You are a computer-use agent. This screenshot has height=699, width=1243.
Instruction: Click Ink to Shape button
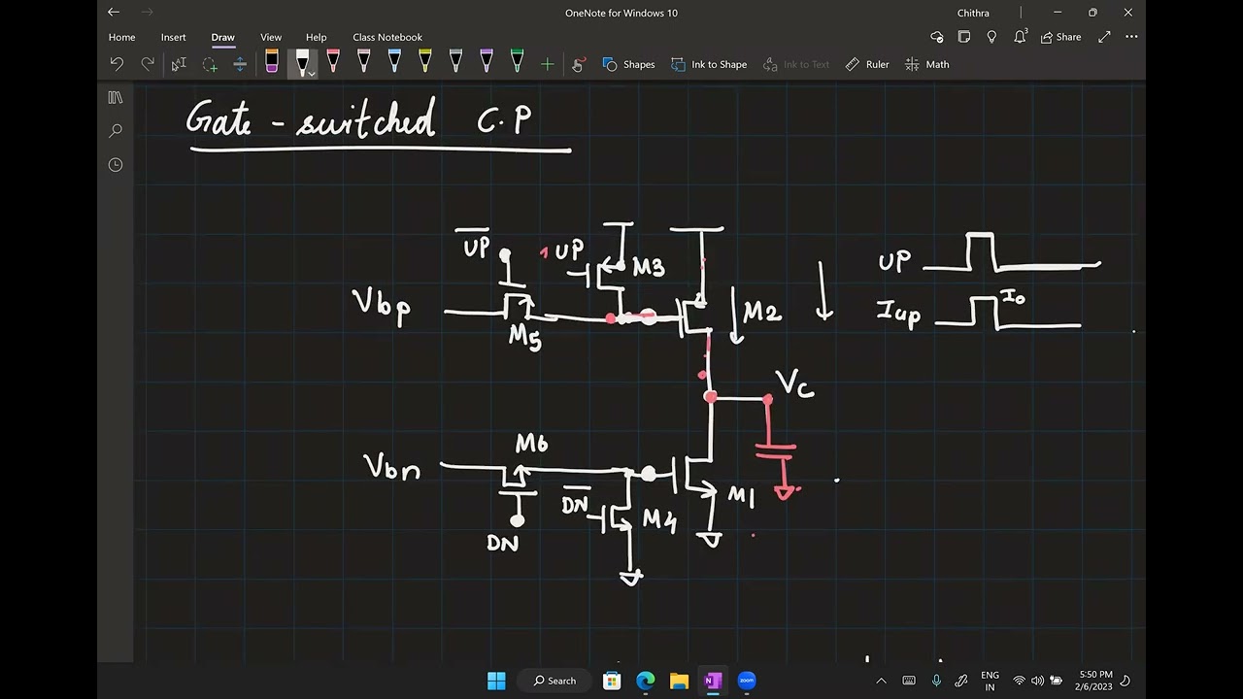[709, 64]
